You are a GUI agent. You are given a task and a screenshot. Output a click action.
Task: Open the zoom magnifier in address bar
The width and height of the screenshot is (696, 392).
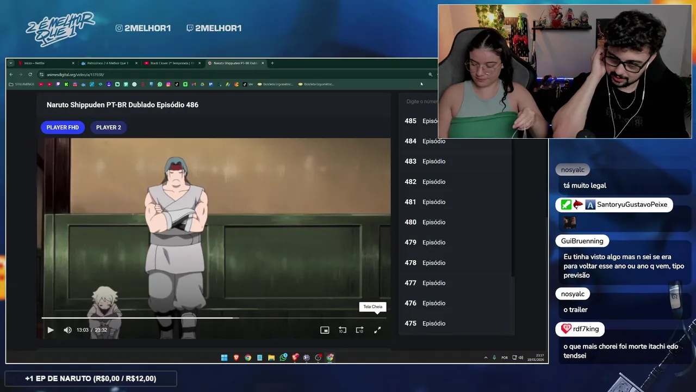430,74
